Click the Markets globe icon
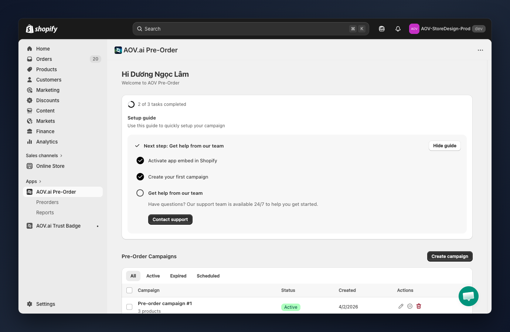 [30, 121]
